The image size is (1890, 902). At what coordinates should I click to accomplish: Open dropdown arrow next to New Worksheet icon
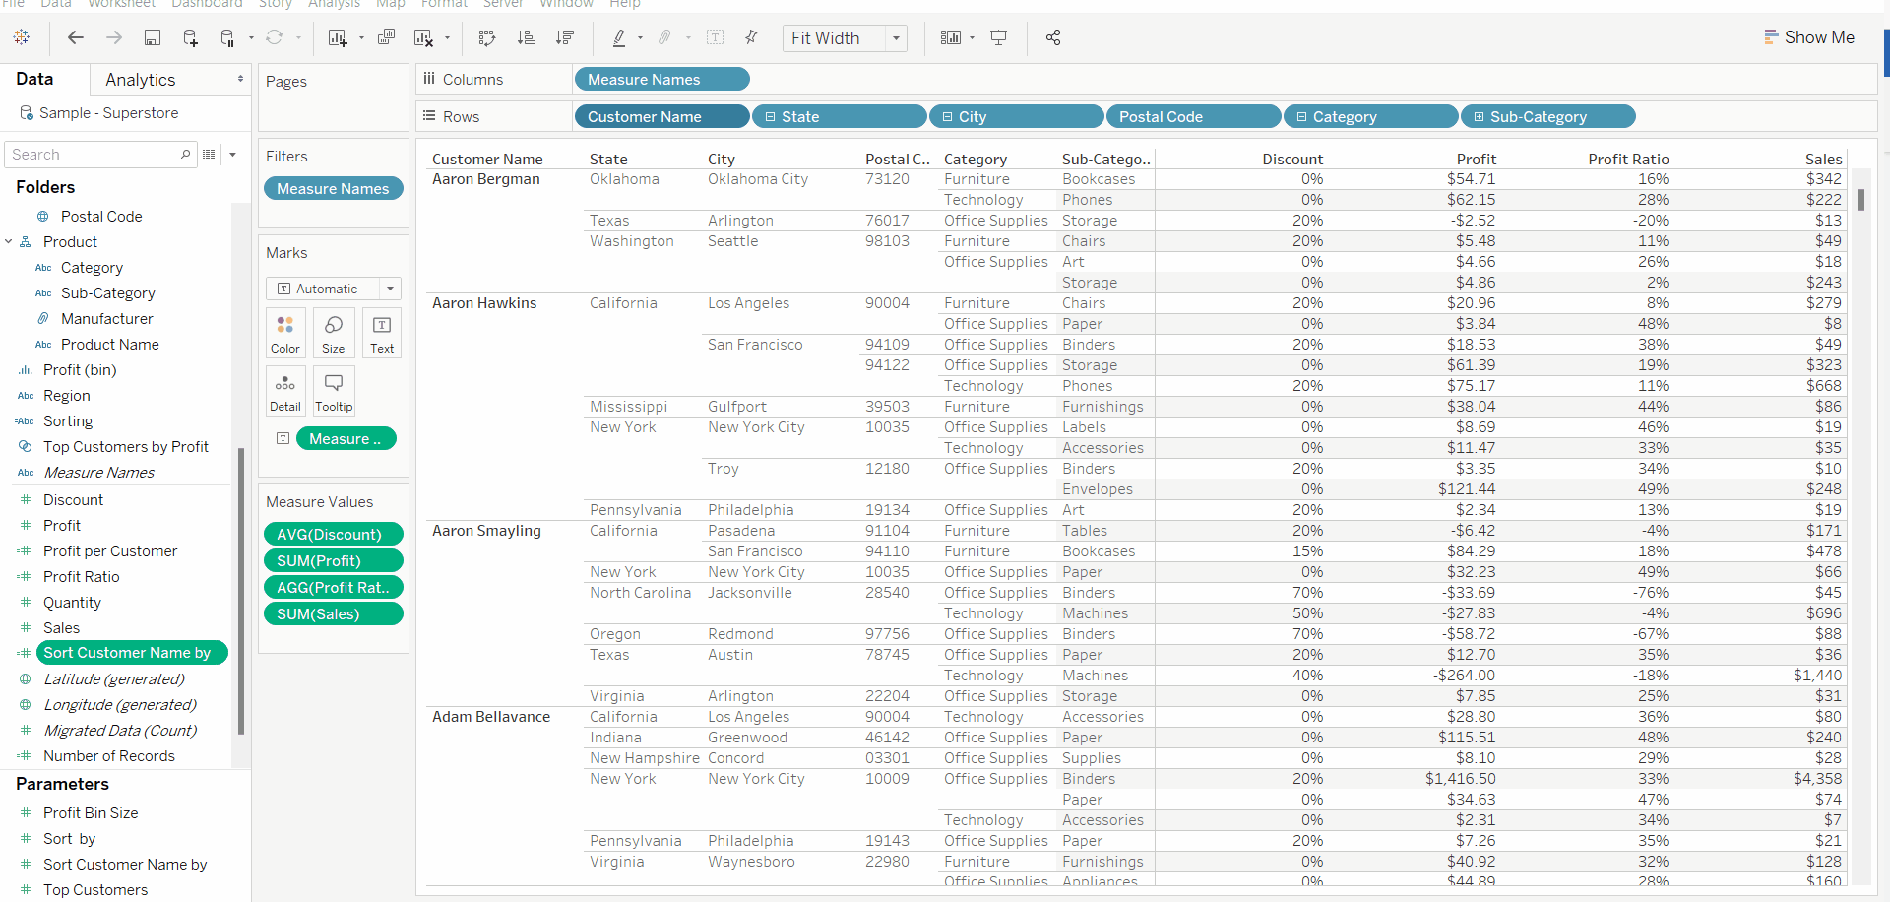coord(361,38)
